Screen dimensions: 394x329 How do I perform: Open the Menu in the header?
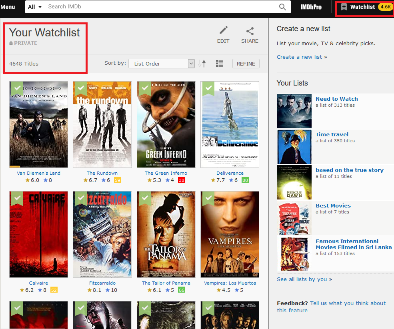click(x=8, y=7)
